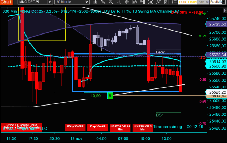Show the data box icon
This screenshot has width=227, height=143.
pyautogui.click(x=135, y=2)
